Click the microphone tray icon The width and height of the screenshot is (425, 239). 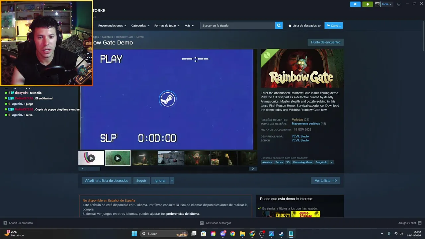(389, 234)
